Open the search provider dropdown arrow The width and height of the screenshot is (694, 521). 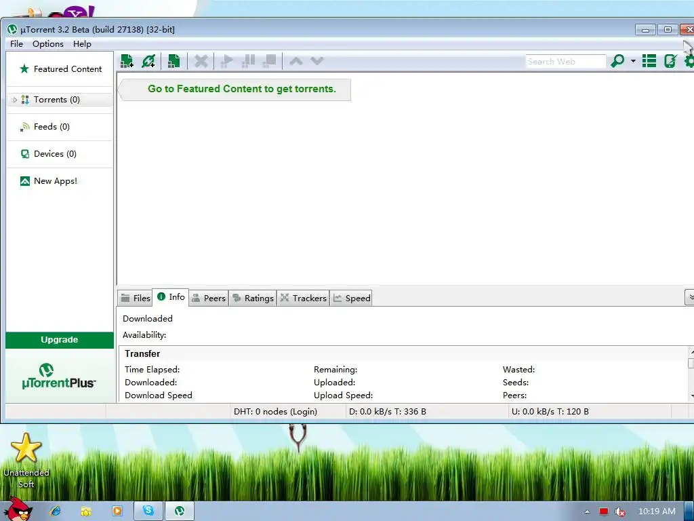click(634, 60)
